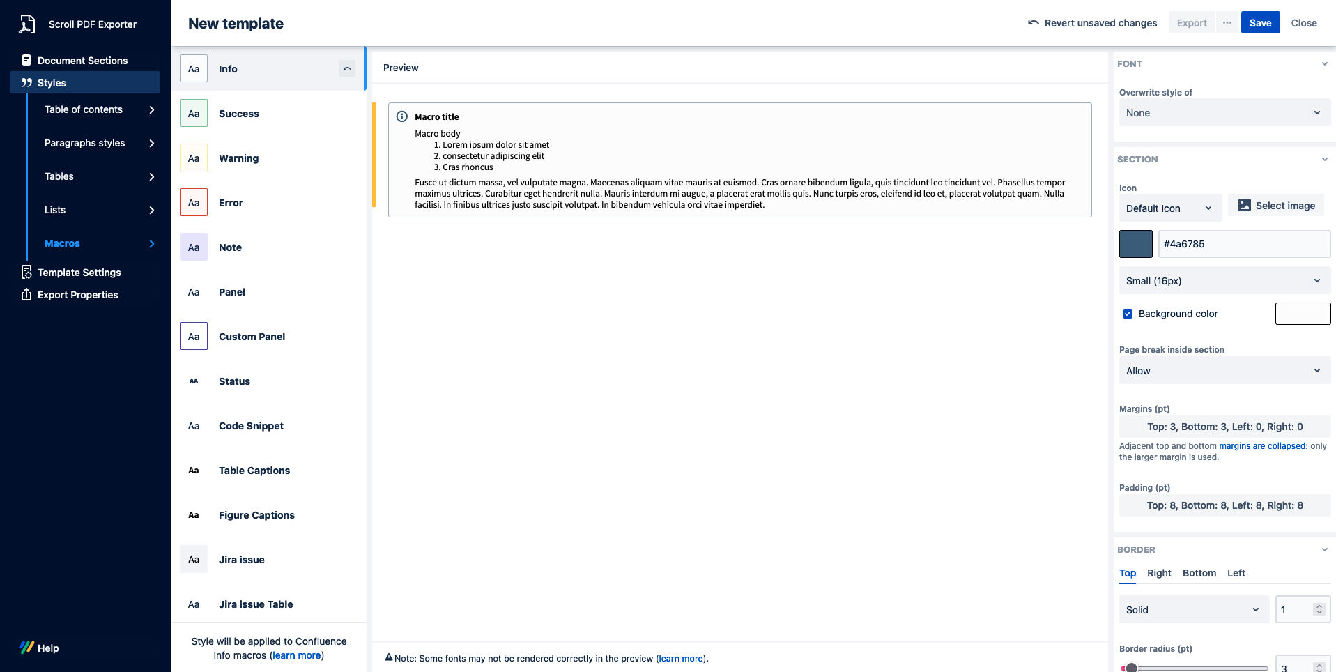Open the Overwrite style of dropdown
Viewport: 1336px width, 672px height.
click(x=1224, y=113)
